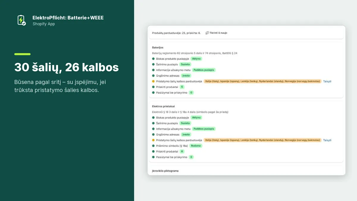This screenshot has height=201, width=357.
Task: Click the Baterijos section heading
Action: coord(158,47)
